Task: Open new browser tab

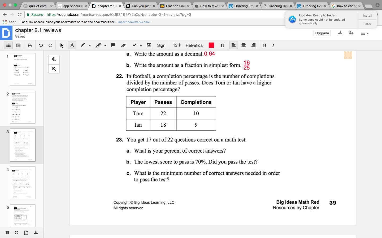Action: [368, 6]
